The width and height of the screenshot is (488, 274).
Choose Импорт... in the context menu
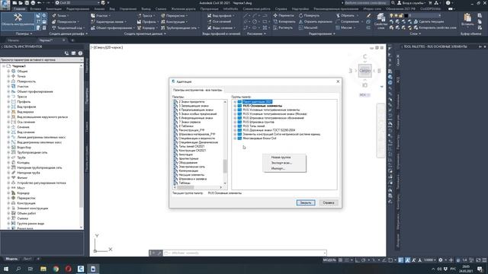coord(278,168)
